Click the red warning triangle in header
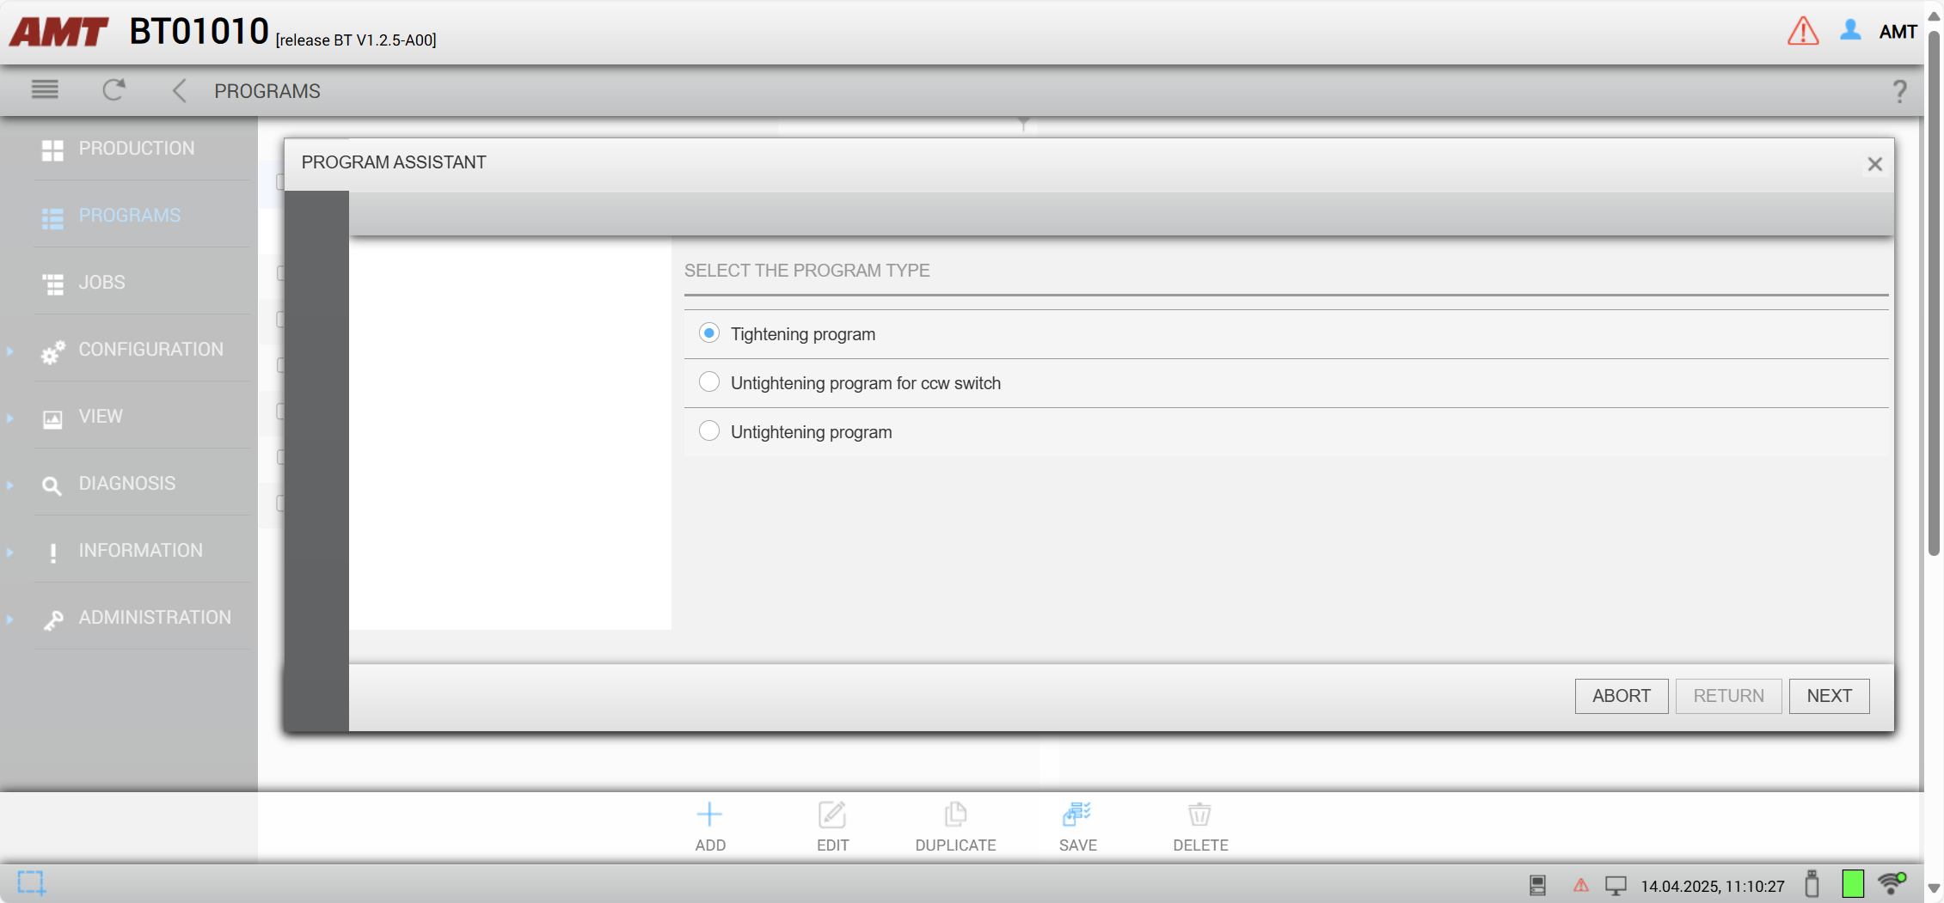This screenshot has height=903, width=1944. [1803, 31]
